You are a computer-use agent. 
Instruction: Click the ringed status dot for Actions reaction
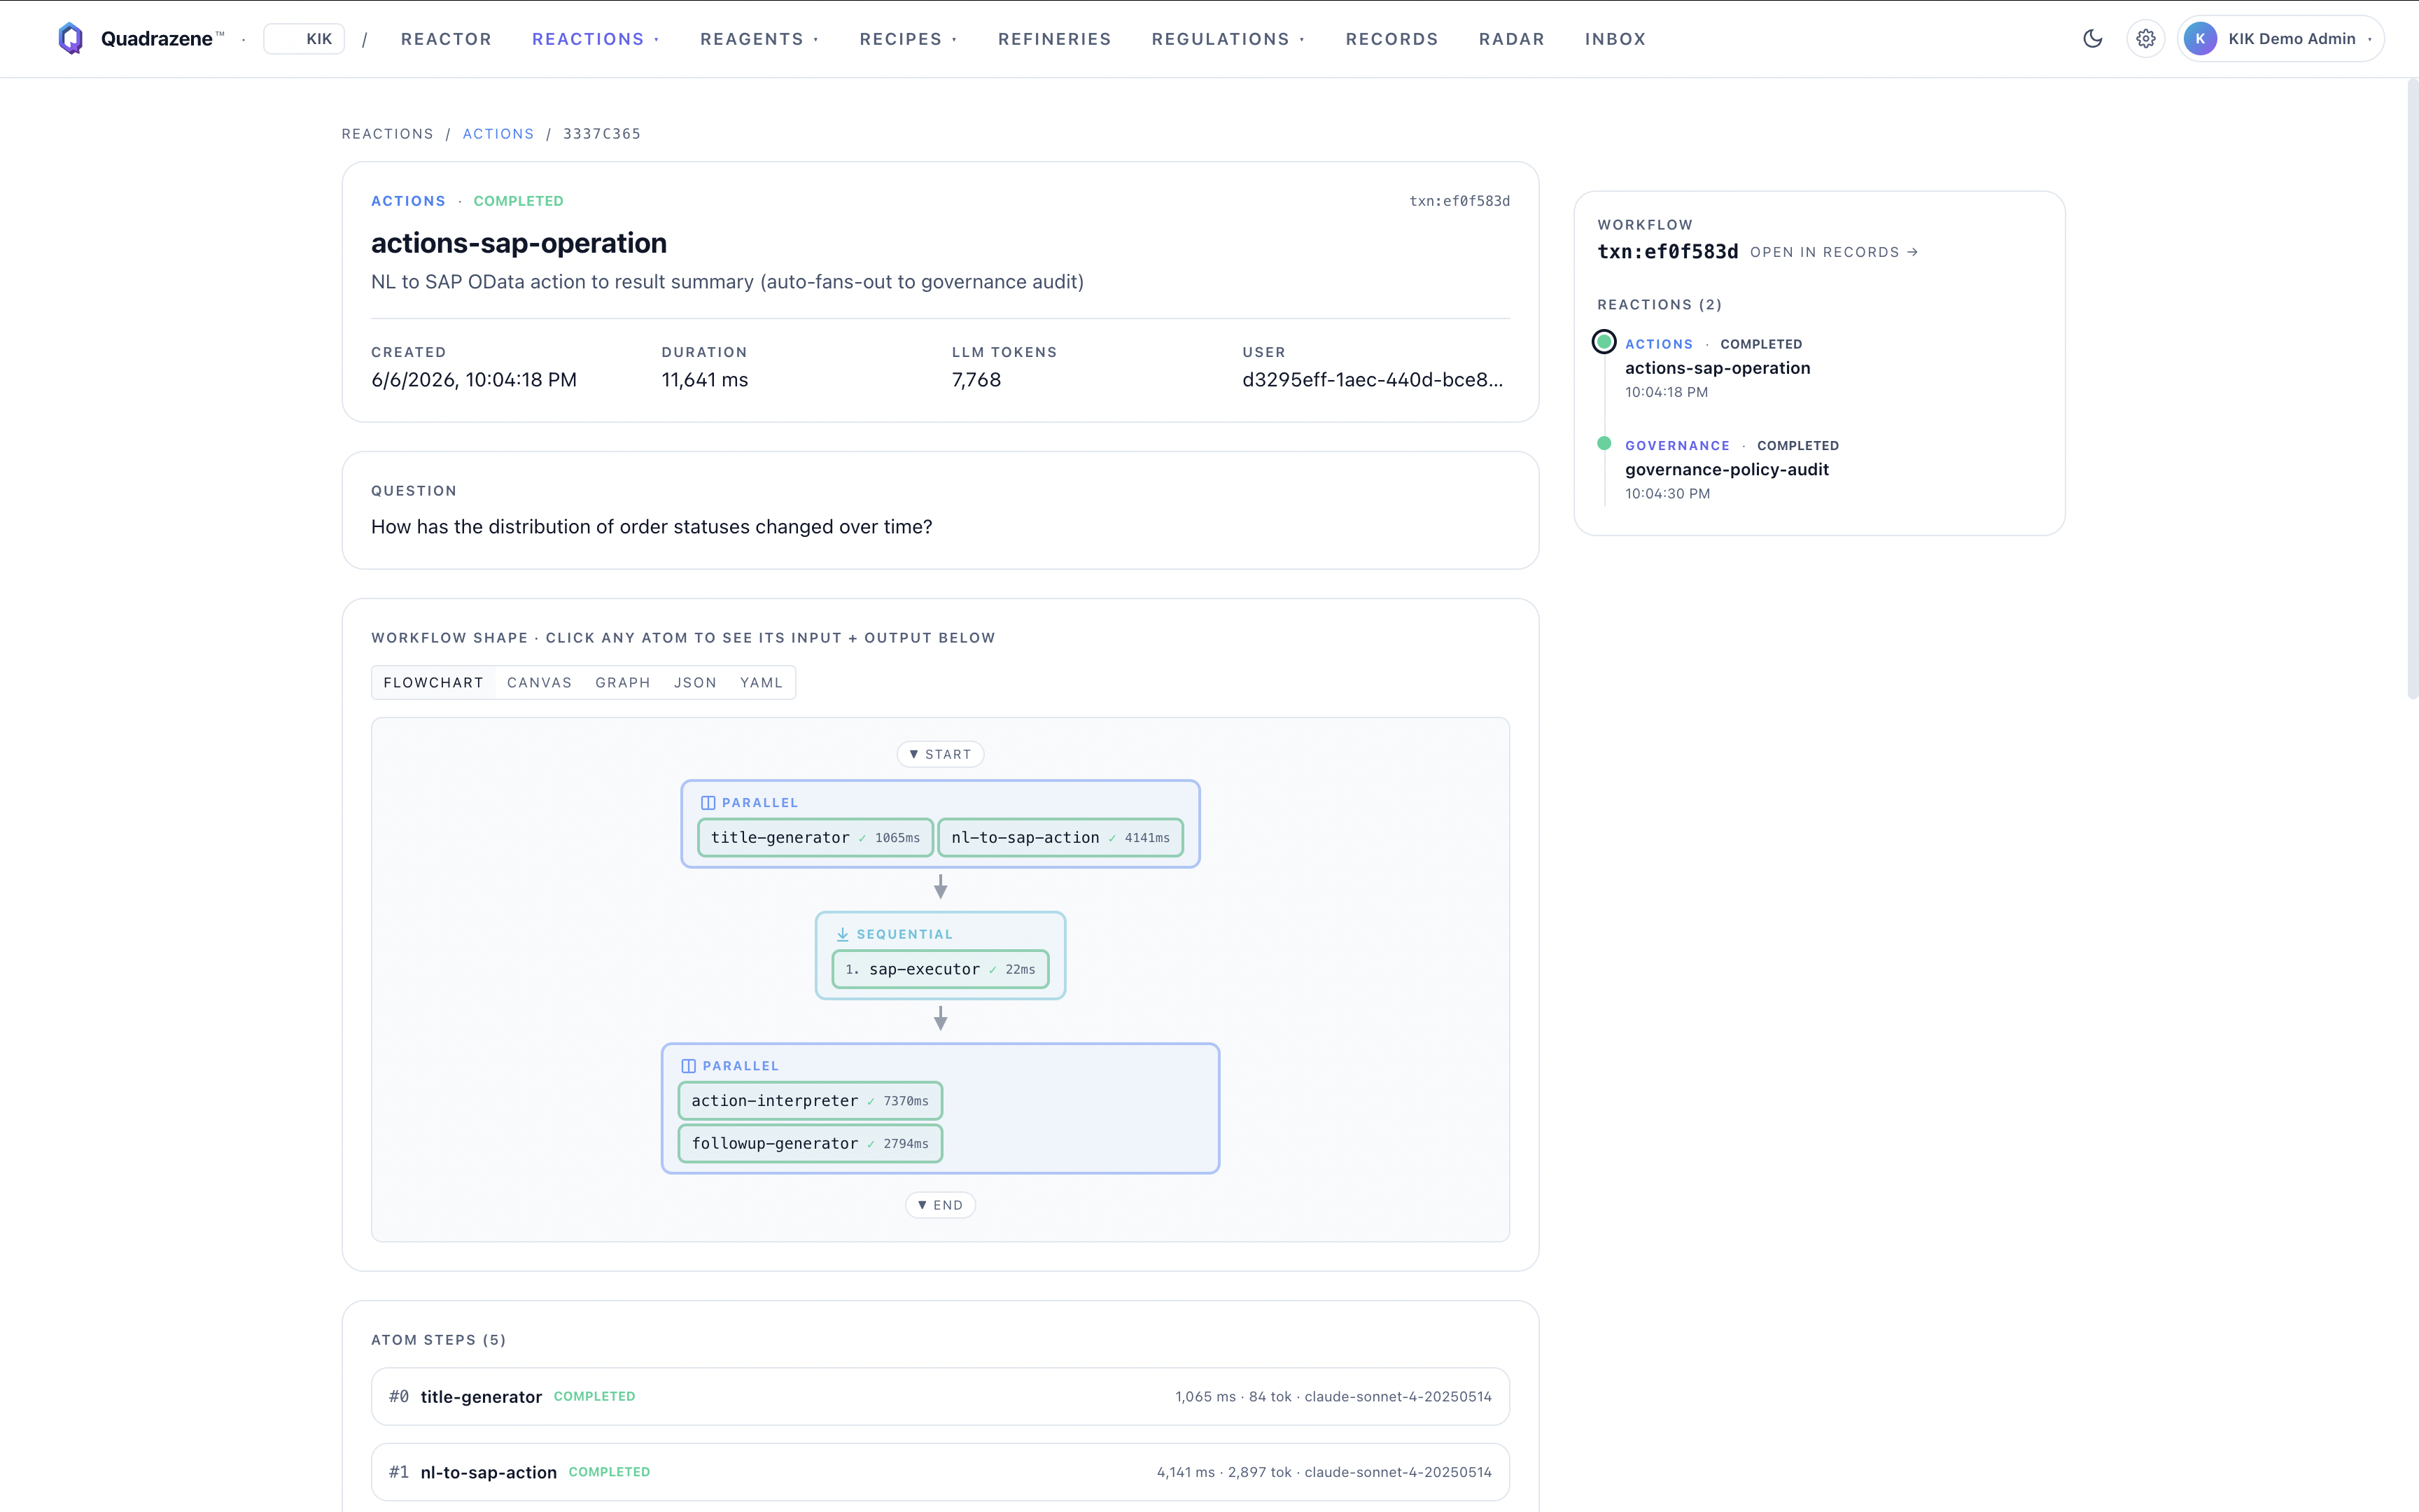(1604, 341)
